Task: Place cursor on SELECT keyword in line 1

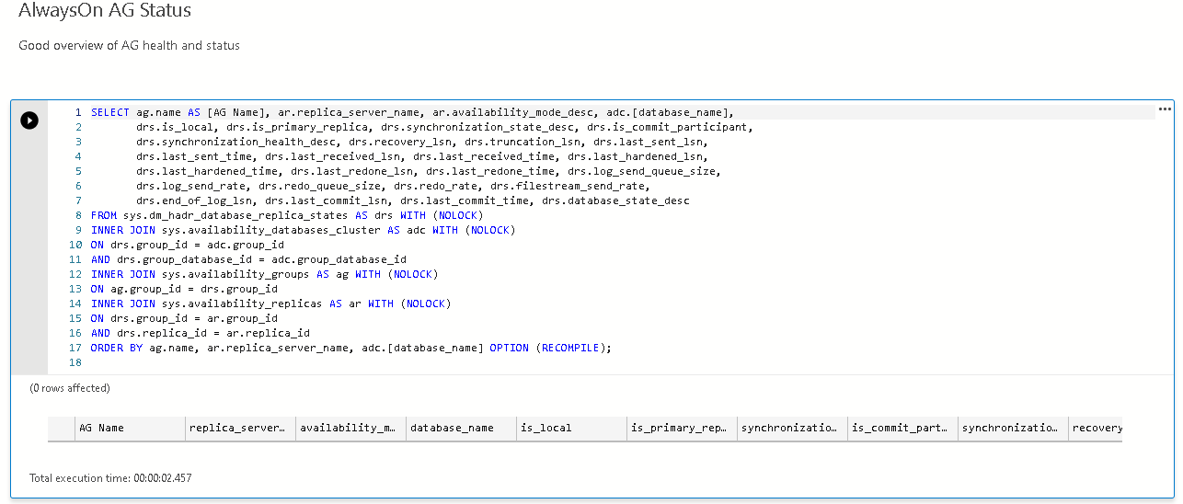Action: pyautogui.click(x=110, y=112)
